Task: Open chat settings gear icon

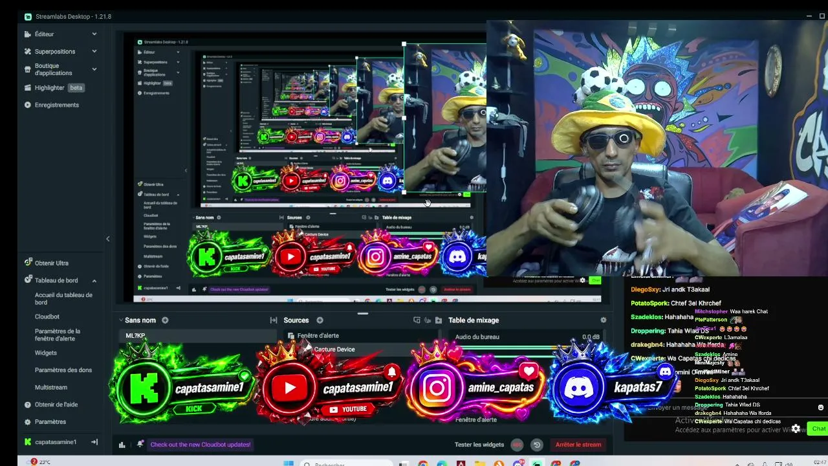Action: [796, 428]
